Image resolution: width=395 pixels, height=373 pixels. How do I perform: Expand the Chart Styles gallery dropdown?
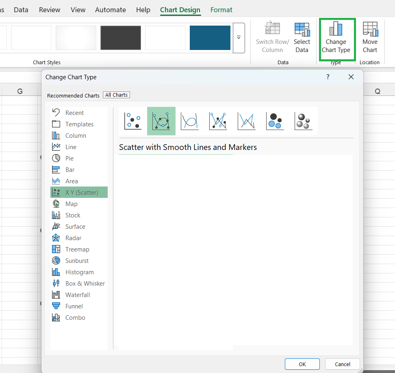[x=239, y=38]
